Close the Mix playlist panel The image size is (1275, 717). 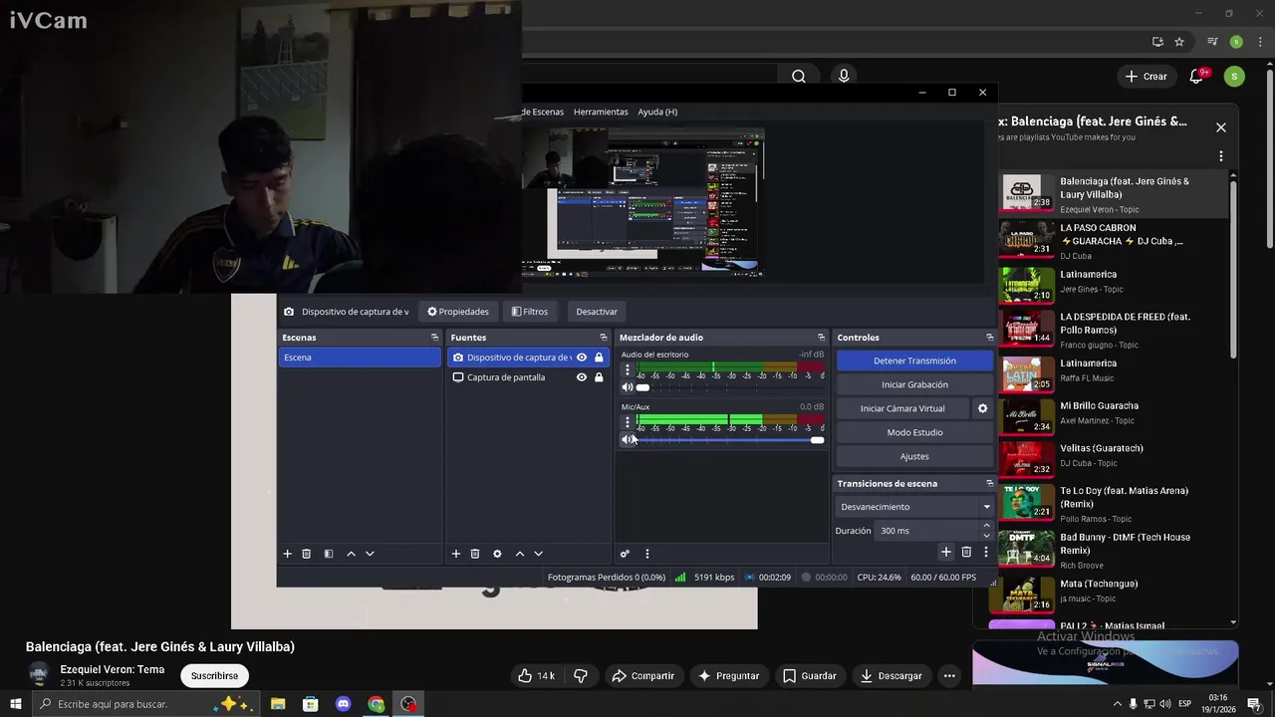1221,127
